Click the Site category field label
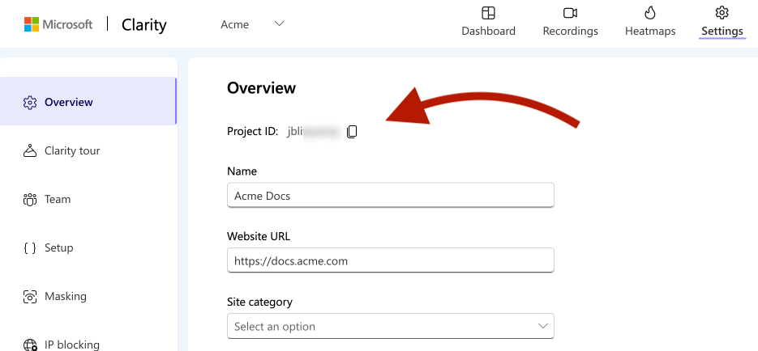The width and height of the screenshot is (758, 351). (x=259, y=302)
